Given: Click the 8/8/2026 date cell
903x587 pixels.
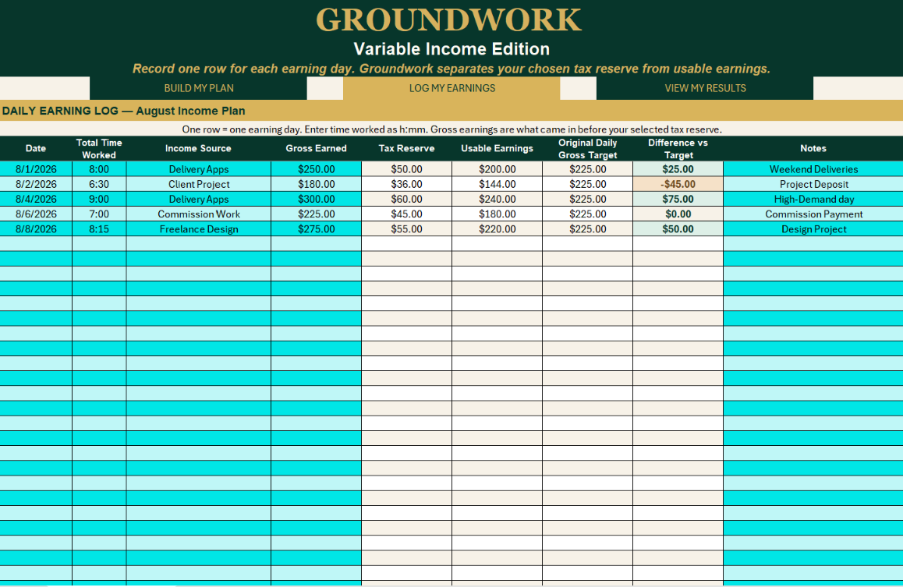Looking at the screenshot, I should tap(36, 229).
